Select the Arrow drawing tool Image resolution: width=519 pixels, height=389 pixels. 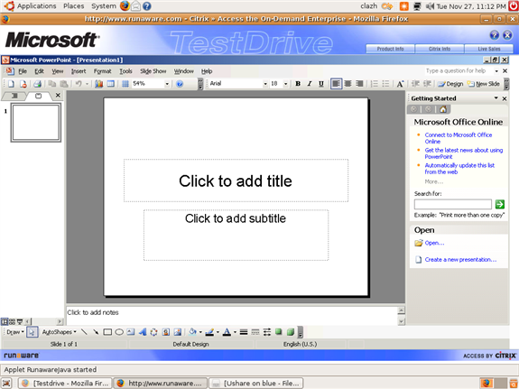(96, 332)
